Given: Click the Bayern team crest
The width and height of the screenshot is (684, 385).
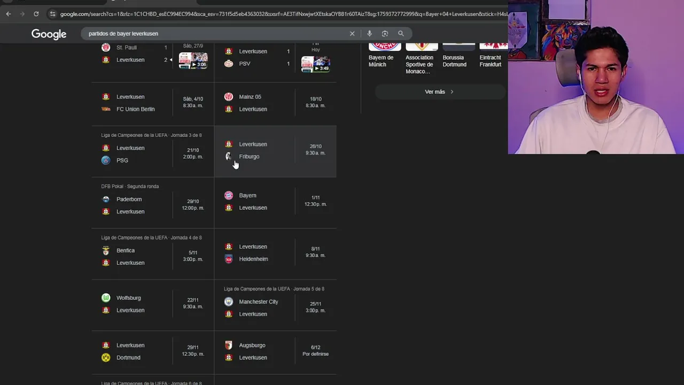Looking at the screenshot, I should [x=229, y=196].
